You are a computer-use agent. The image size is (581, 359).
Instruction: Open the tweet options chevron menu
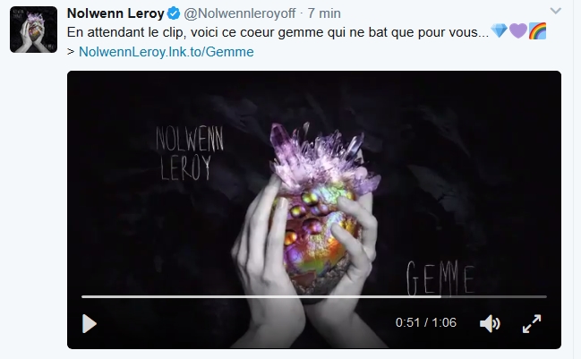coord(555,11)
